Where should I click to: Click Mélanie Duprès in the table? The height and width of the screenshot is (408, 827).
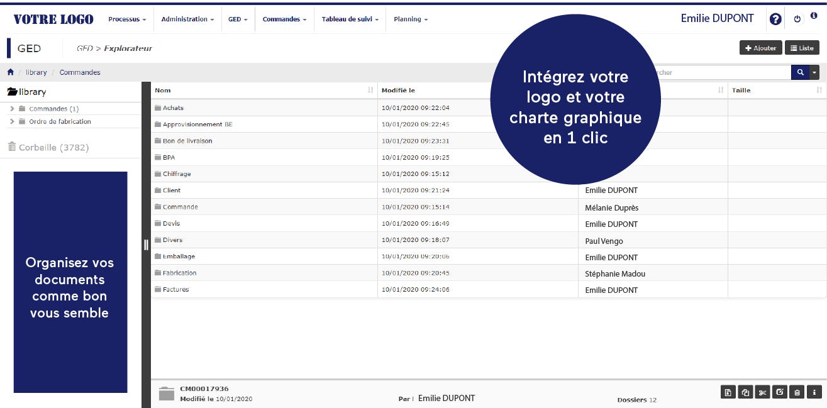point(612,207)
